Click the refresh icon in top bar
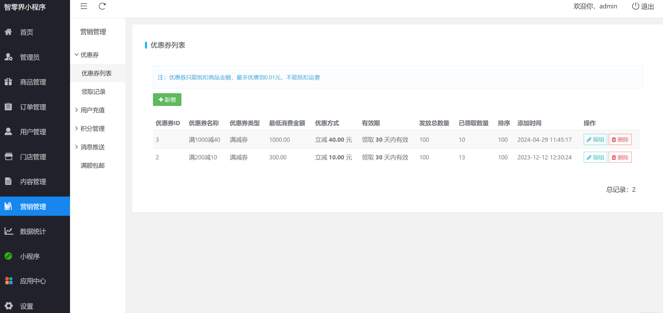The width and height of the screenshot is (663, 313). [102, 6]
